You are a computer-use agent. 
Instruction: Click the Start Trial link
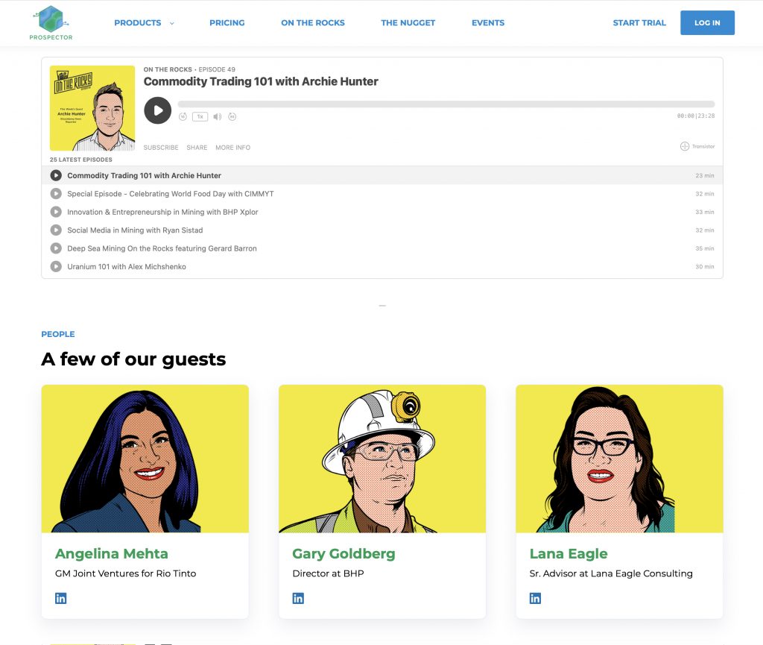639,23
